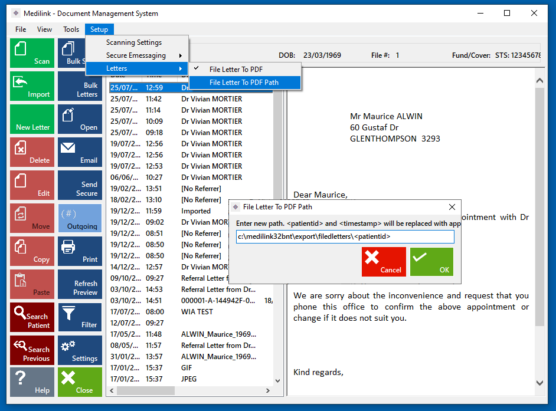The width and height of the screenshot is (556, 411).
Task: Open the File menu
Action: pyautogui.click(x=21, y=29)
